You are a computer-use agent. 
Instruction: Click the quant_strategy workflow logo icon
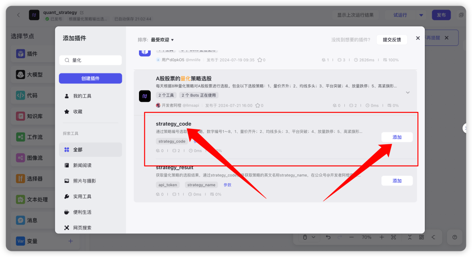(34, 15)
